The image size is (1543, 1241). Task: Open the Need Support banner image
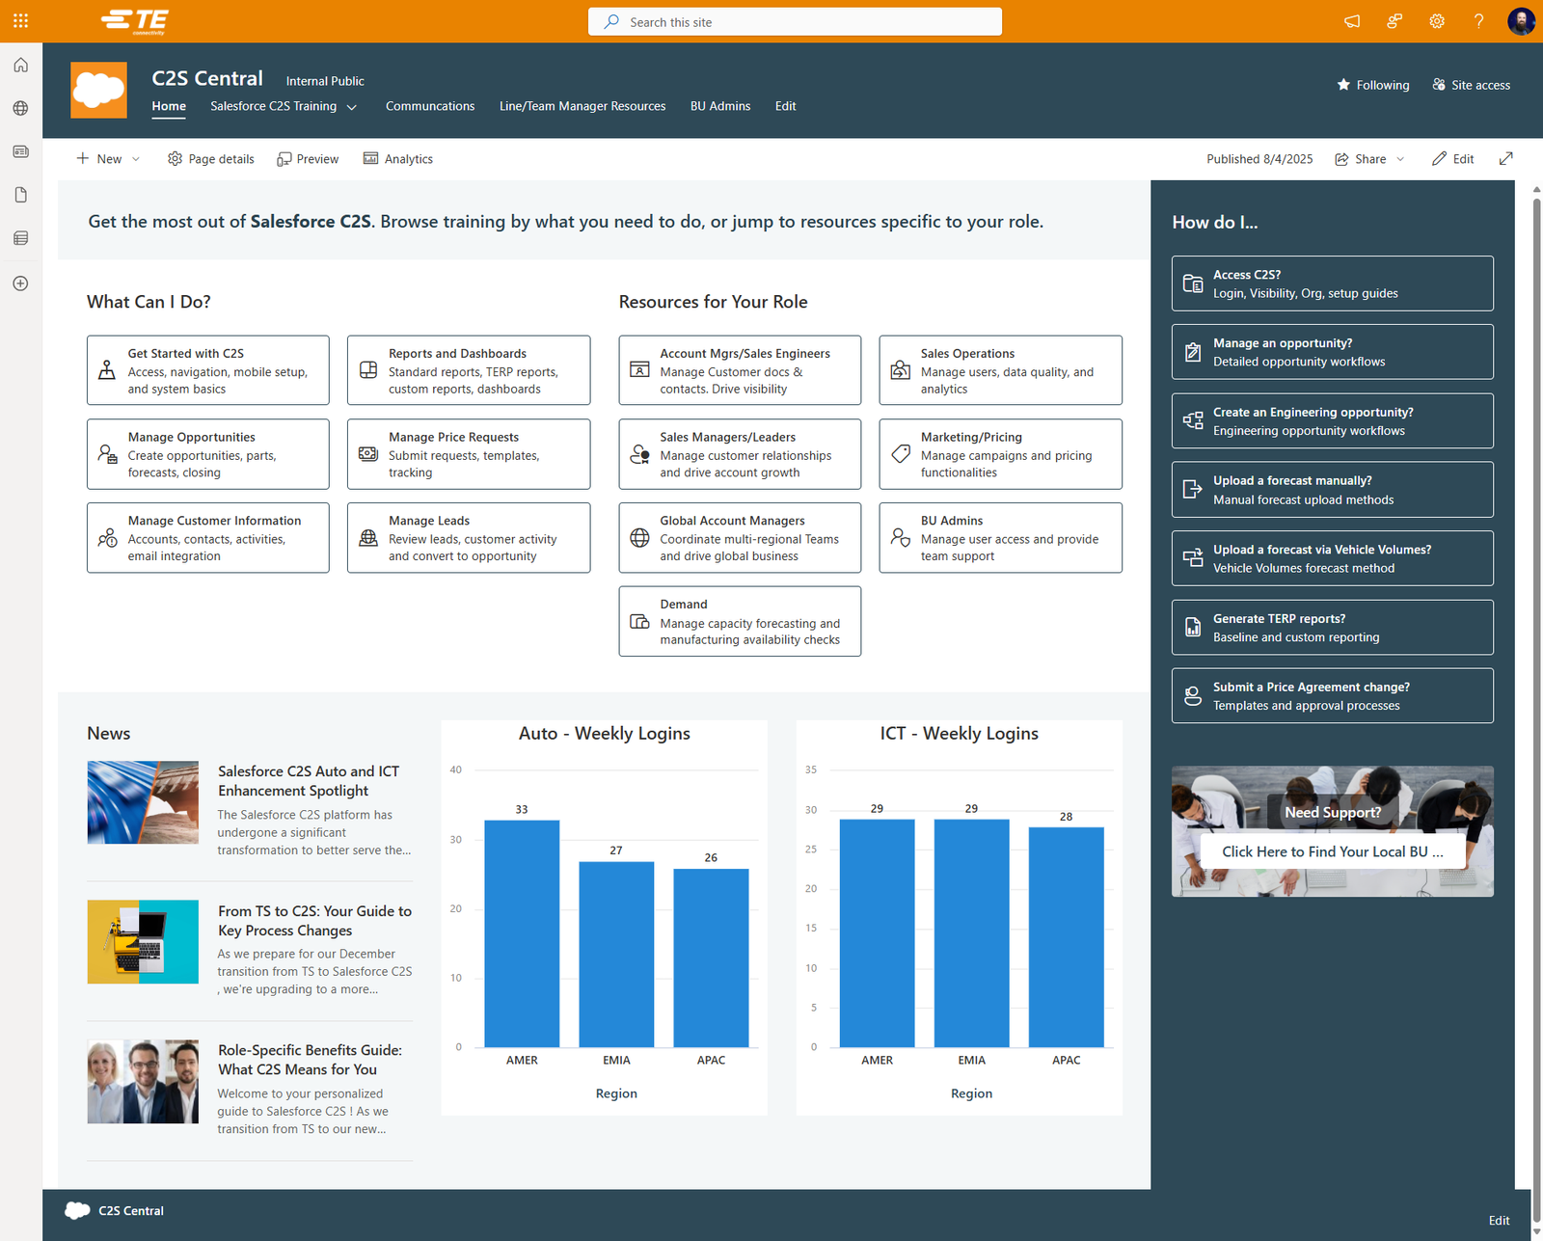[x=1332, y=831]
